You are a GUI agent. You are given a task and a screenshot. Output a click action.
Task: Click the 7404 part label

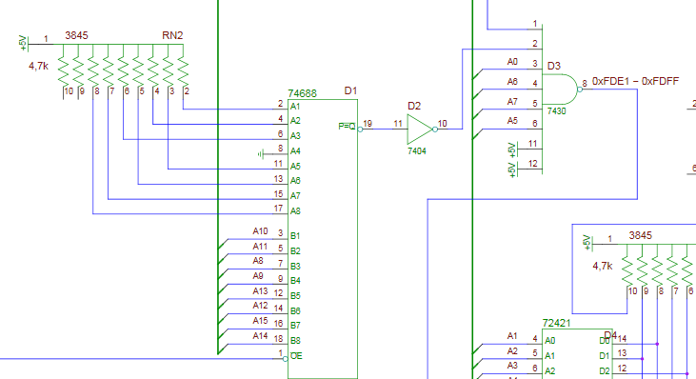(x=417, y=151)
